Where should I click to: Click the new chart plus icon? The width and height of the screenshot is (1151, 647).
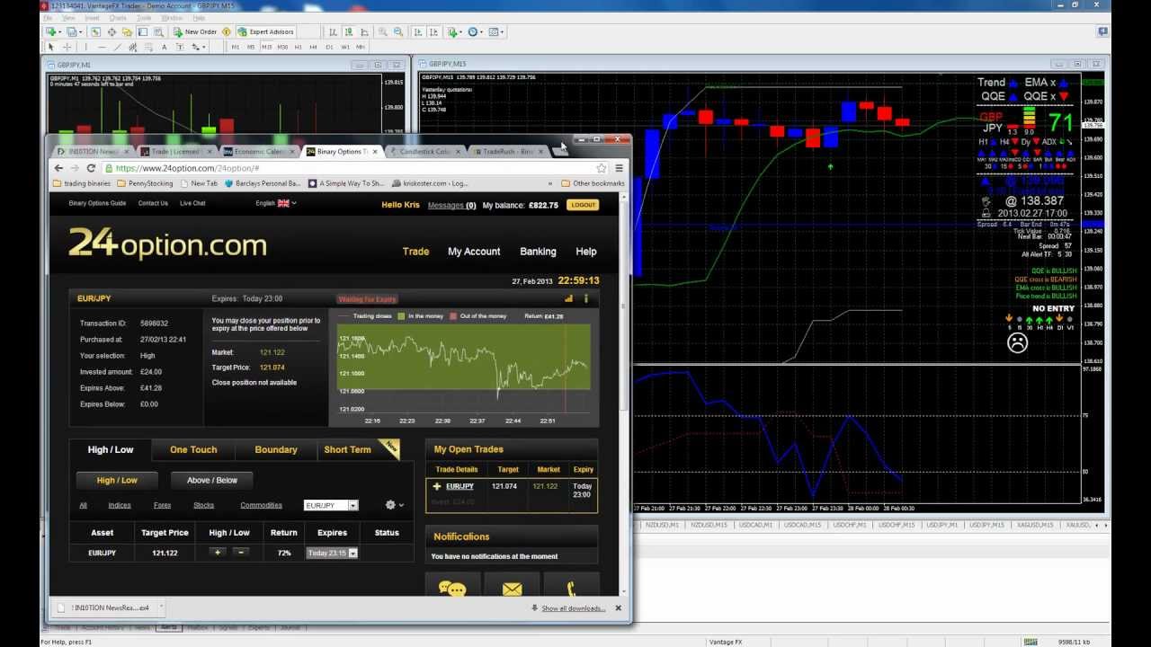(x=51, y=31)
